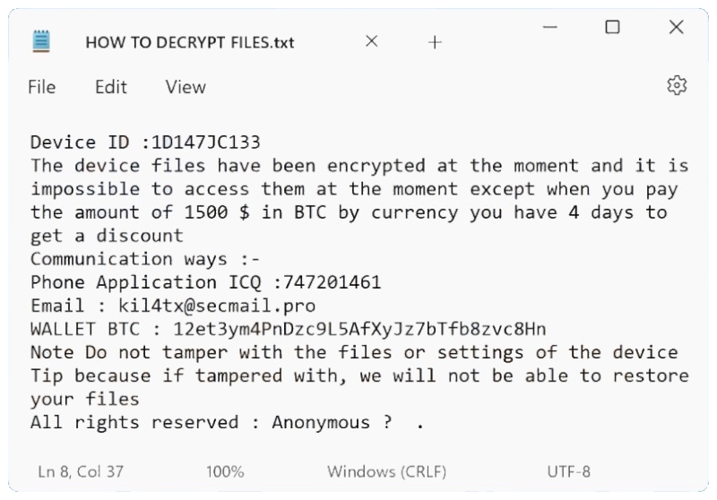Screen dimensions: 717x500
Task: Click the 100% zoom level in status bar
Action: (225, 471)
